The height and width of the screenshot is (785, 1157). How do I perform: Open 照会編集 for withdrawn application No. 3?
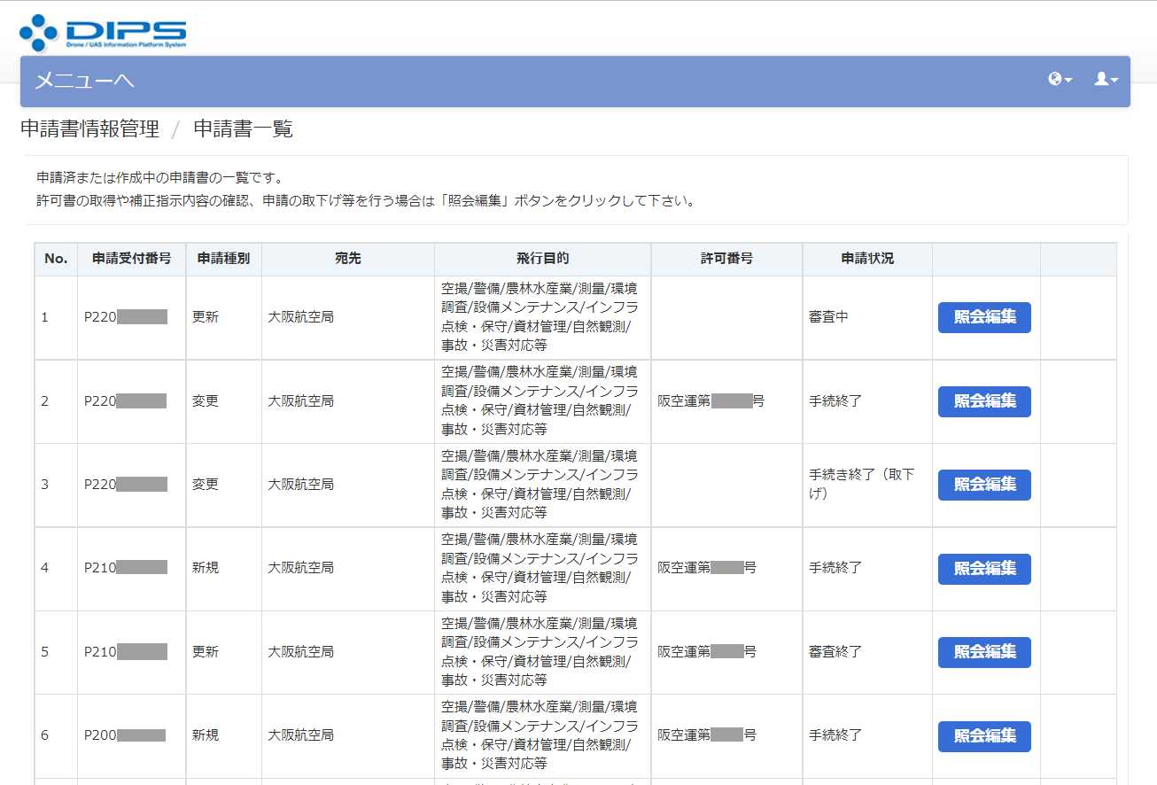(983, 485)
